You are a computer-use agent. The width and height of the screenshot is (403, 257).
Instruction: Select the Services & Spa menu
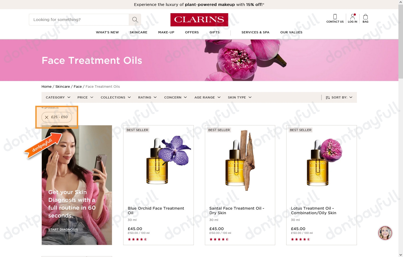pos(255,32)
